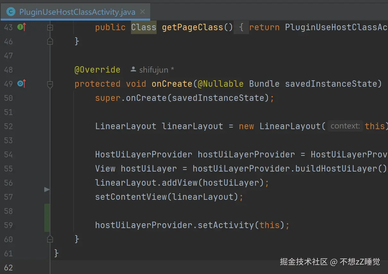Image resolution: width=388 pixels, height=274 pixels.
Task: Click the context: parameter hint on line 52
Action: [x=345, y=126]
